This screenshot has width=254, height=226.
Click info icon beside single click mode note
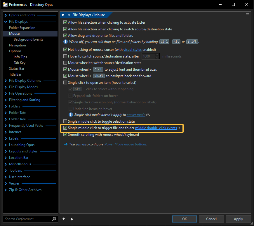71,115
